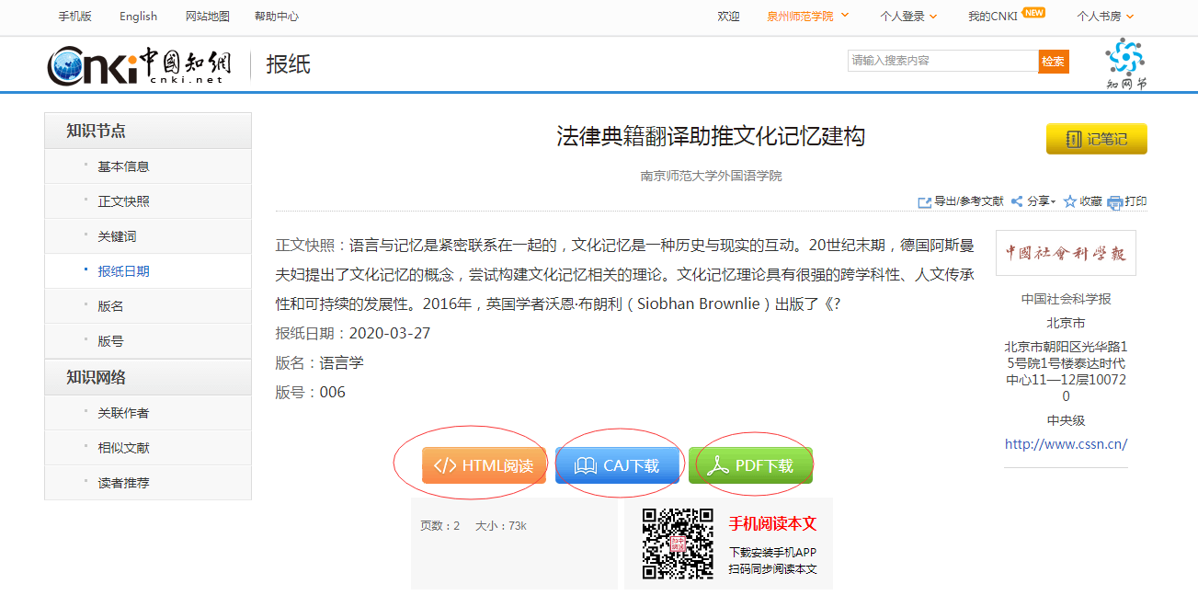This screenshot has width=1198, height=607.
Task: Click the mobile reading QR code
Action: pyautogui.click(x=678, y=544)
